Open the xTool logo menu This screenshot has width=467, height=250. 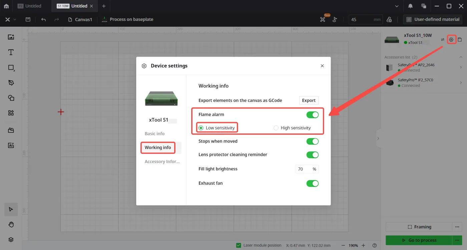(10, 20)
